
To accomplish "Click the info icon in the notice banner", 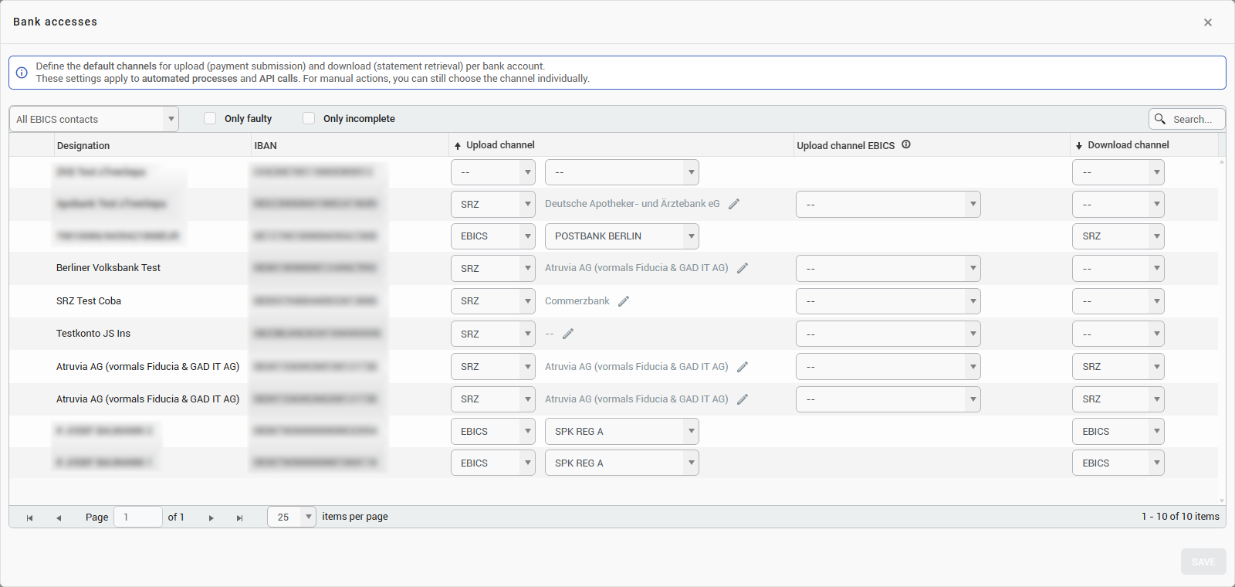I will (22, 73).
